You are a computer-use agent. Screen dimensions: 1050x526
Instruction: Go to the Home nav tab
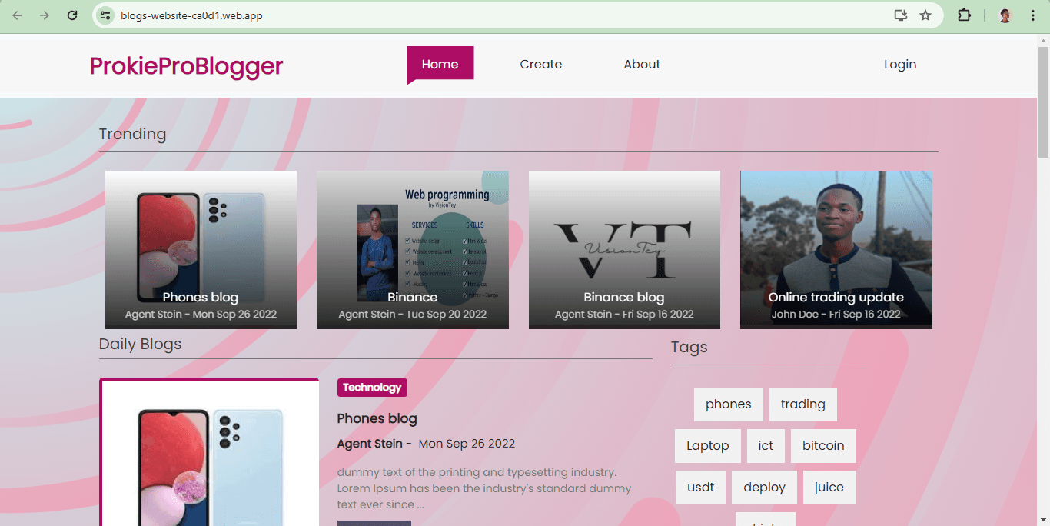(x=440, y=64)
